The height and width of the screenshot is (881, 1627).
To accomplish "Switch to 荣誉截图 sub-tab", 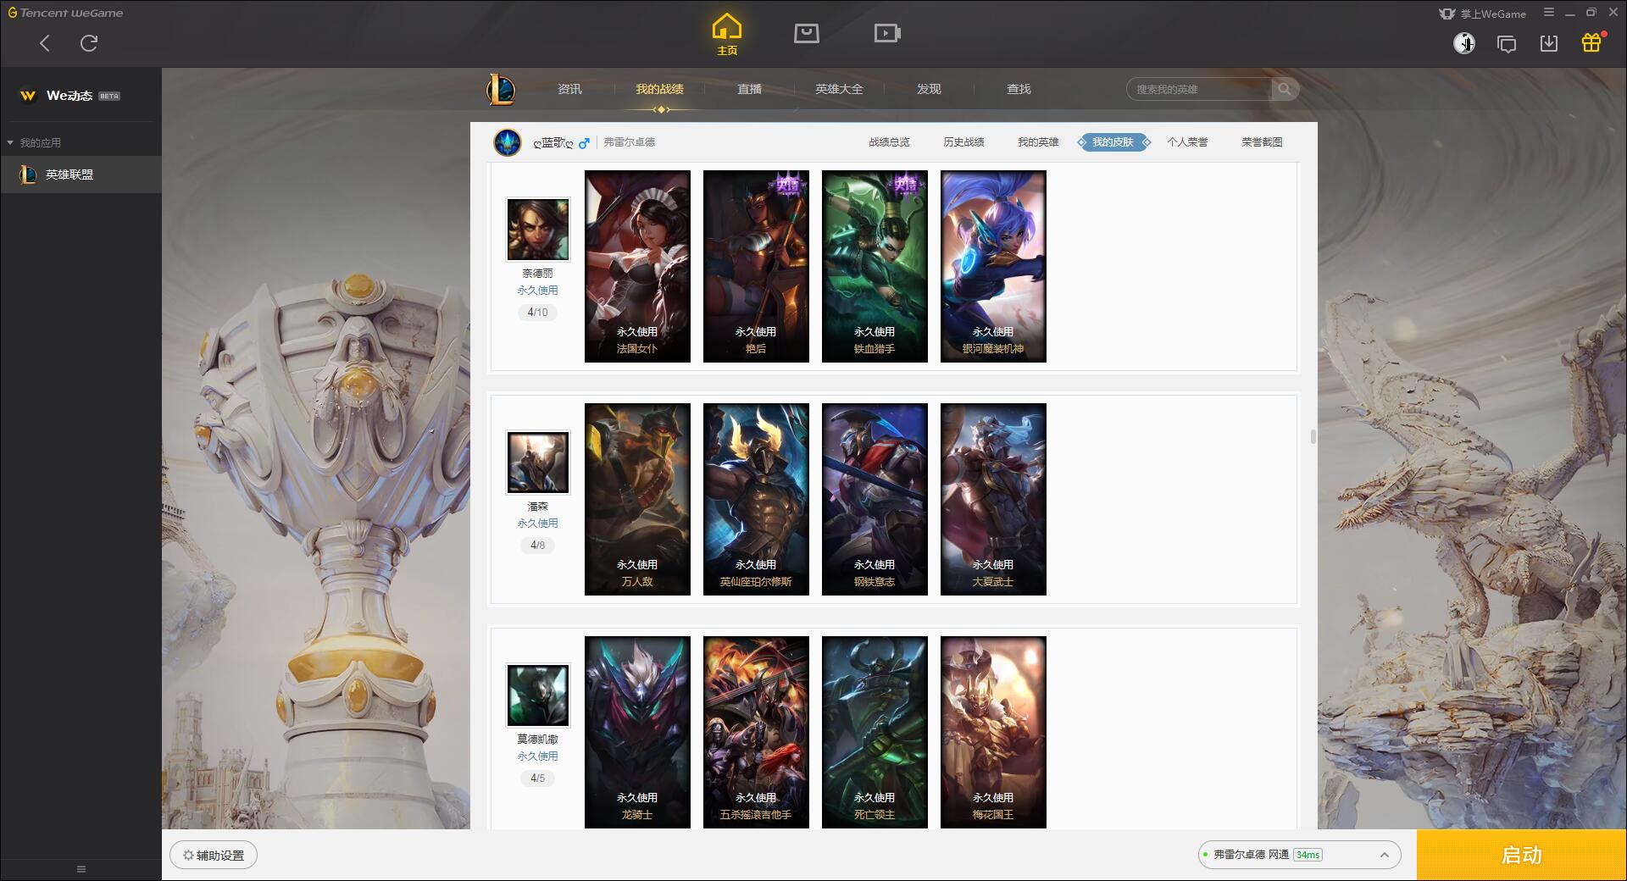I will [1262, 142].
